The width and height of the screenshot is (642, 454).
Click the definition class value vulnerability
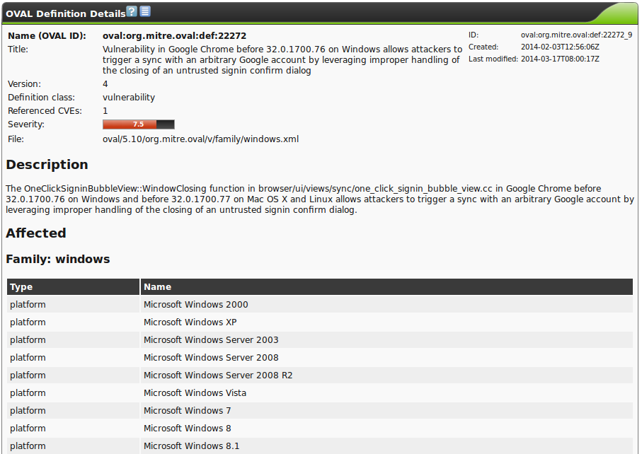[129, 98]
